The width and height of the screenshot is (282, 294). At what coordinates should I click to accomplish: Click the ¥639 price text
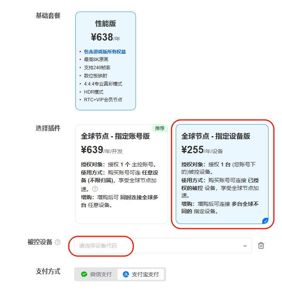(x=92, y=150)
